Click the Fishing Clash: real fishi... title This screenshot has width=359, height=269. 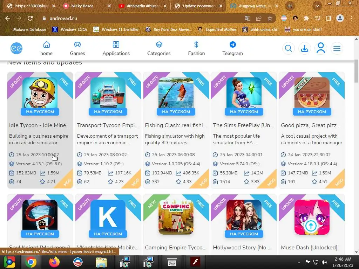(x=176, y=125)
